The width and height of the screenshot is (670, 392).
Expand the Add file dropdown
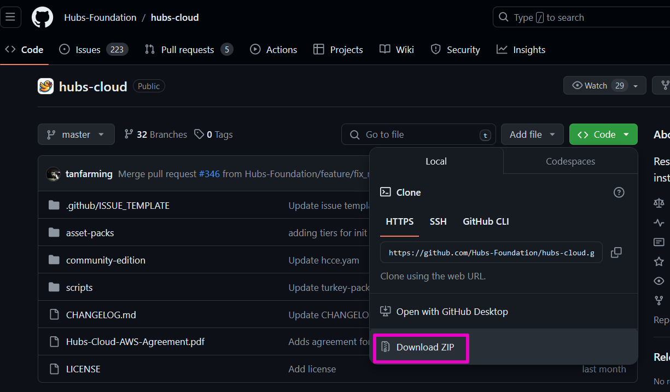tap(532, 134)
